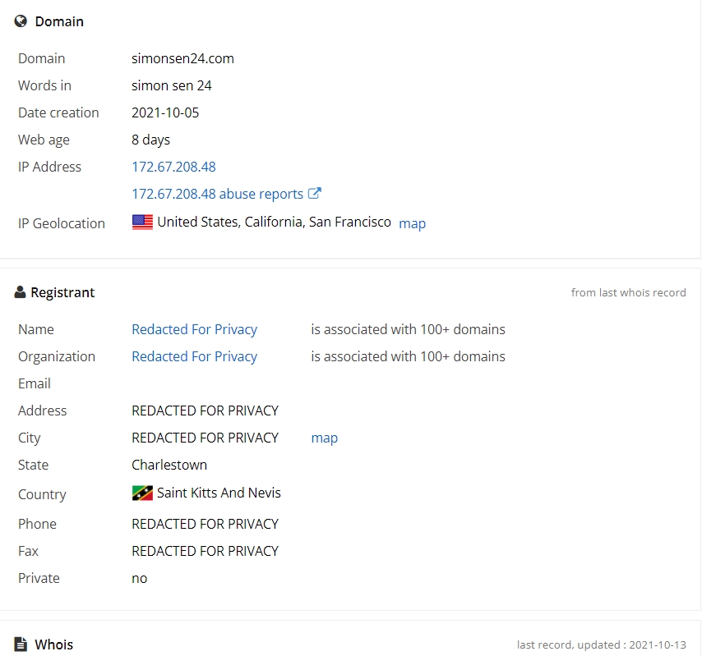Open IP address 172.67.208.48 link
Image resolution: width=702 pixels, height=656 pixels.
(173, 167)
